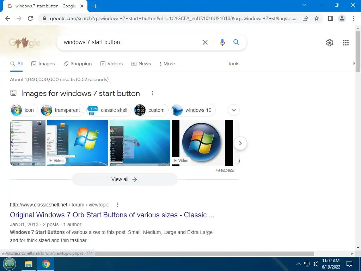Open the 'Images for windows 7 start button' heading
The image size is (361, 271).
click(x=80, y=93)
